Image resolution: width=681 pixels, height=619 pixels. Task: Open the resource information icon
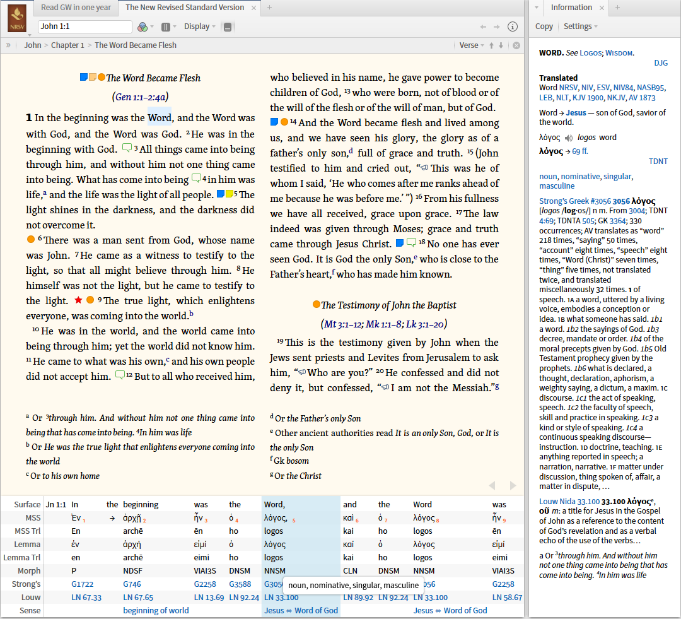pos(513,27)
